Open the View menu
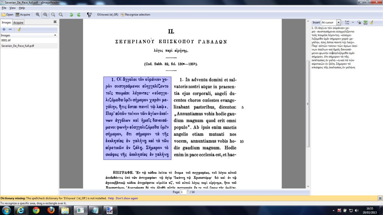This screenshot has width=383, height=215. coord(12,8)
